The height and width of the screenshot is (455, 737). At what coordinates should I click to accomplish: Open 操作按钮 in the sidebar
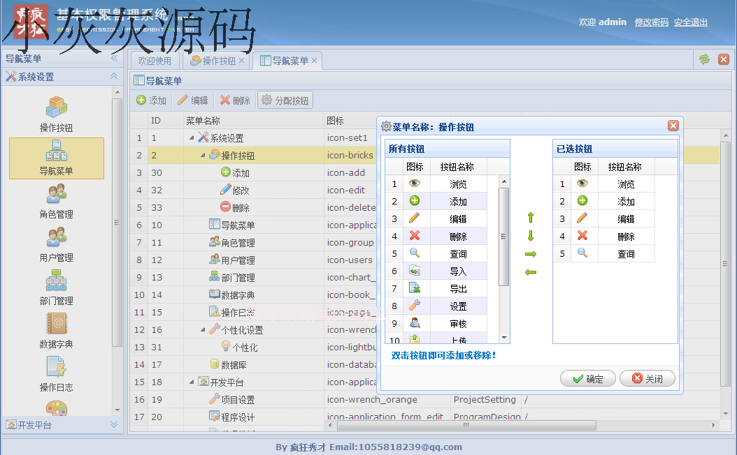[56, 114]
